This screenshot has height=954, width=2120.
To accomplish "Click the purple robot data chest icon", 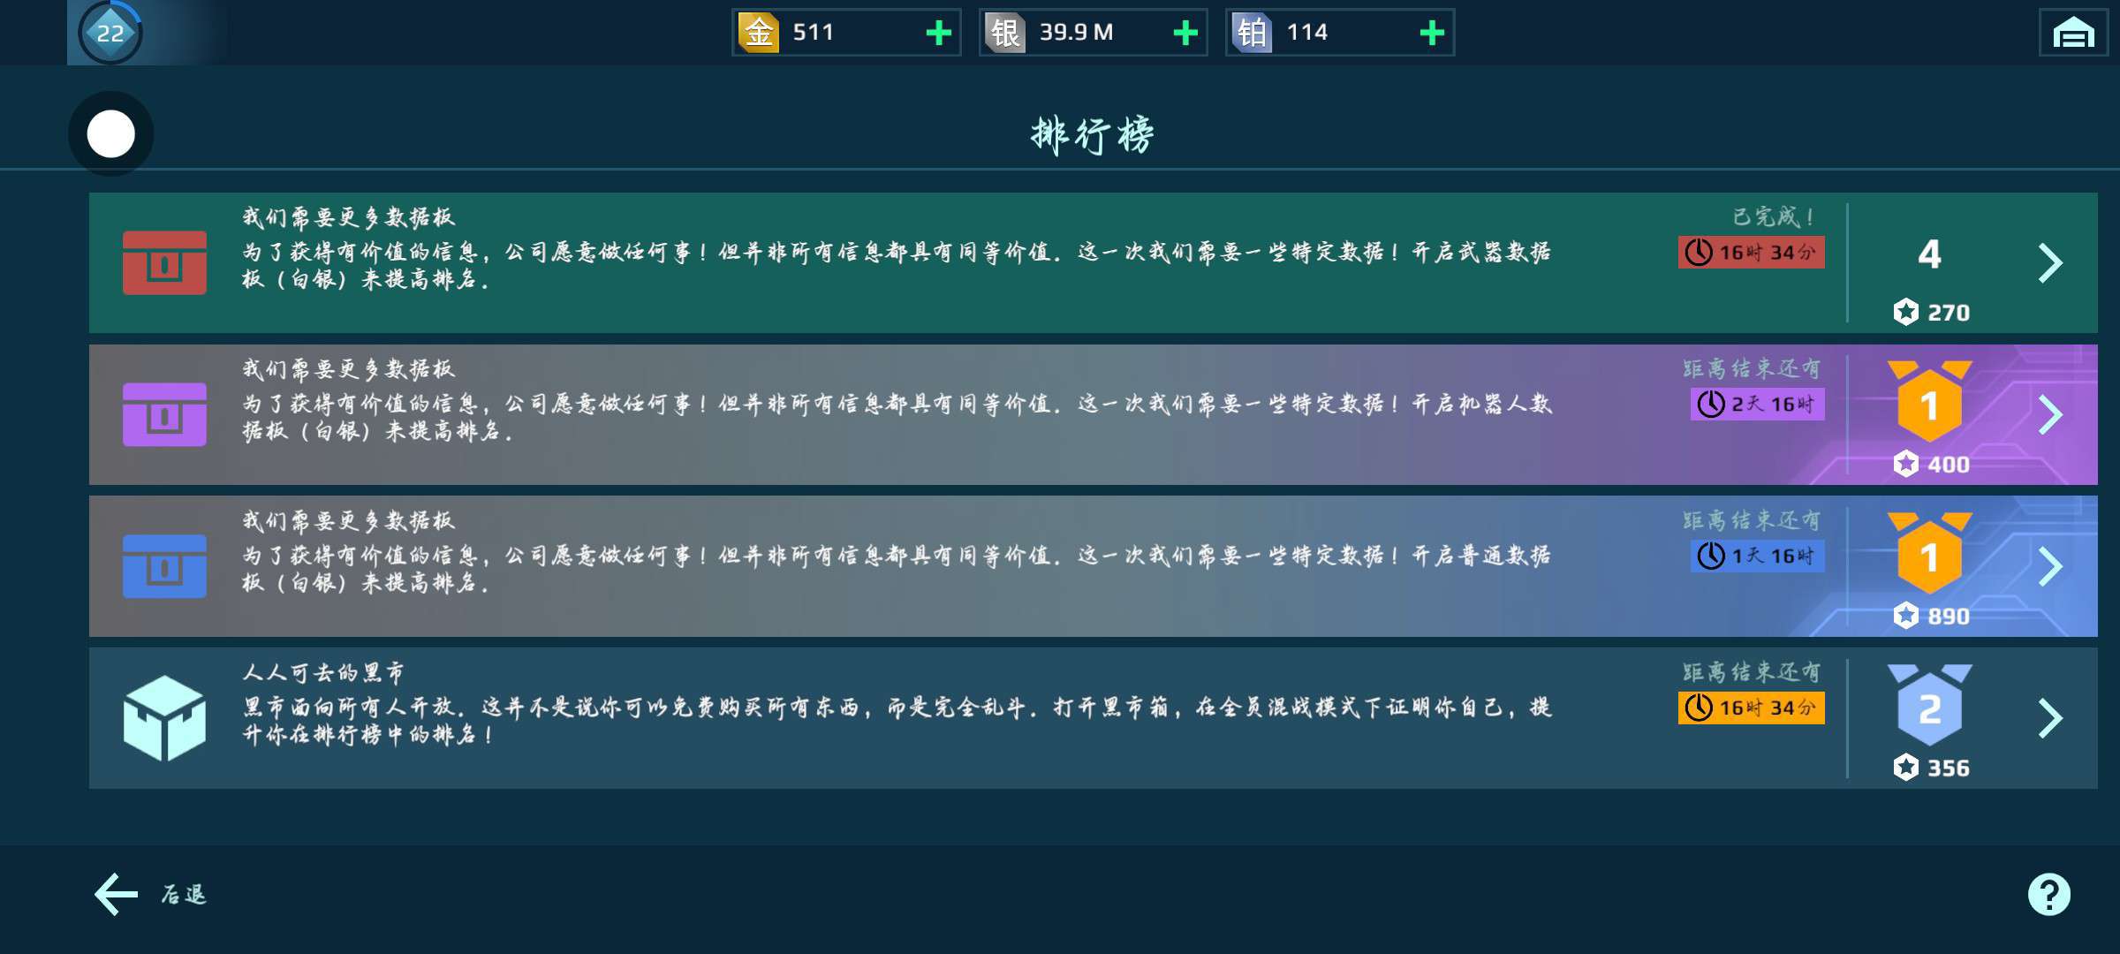I will [x=164, y=414].
